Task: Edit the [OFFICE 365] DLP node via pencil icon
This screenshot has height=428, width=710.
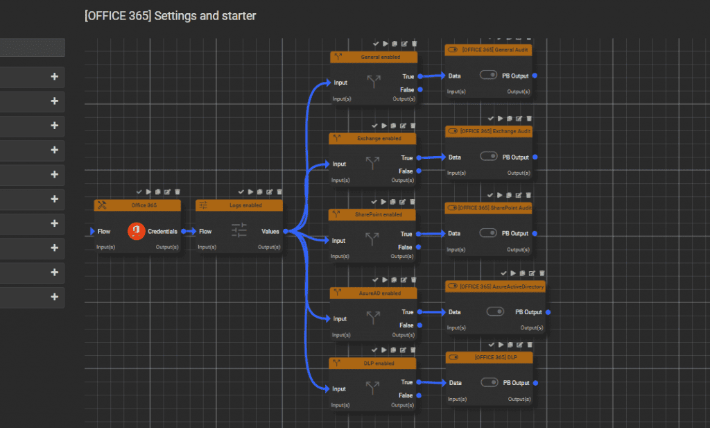Action: (520, 345)
